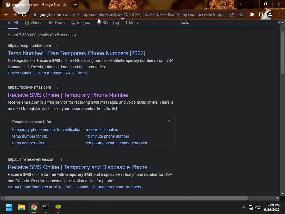Viewport: 285px width, 214px height.
Task: Click the vertical scrollbar thumb
Action: pyautogui.click(x=282, y=52)
